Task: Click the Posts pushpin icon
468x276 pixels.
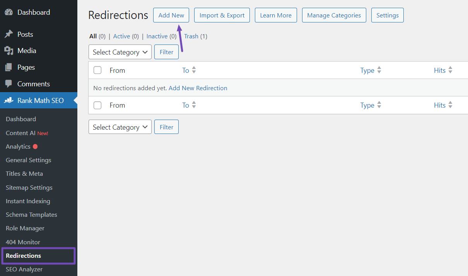Action: click(9, 34)
